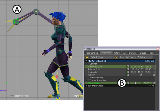The height and width of the screenshot is (111, 160).
Task: Open the Sets tab
Action: [152, 53]
